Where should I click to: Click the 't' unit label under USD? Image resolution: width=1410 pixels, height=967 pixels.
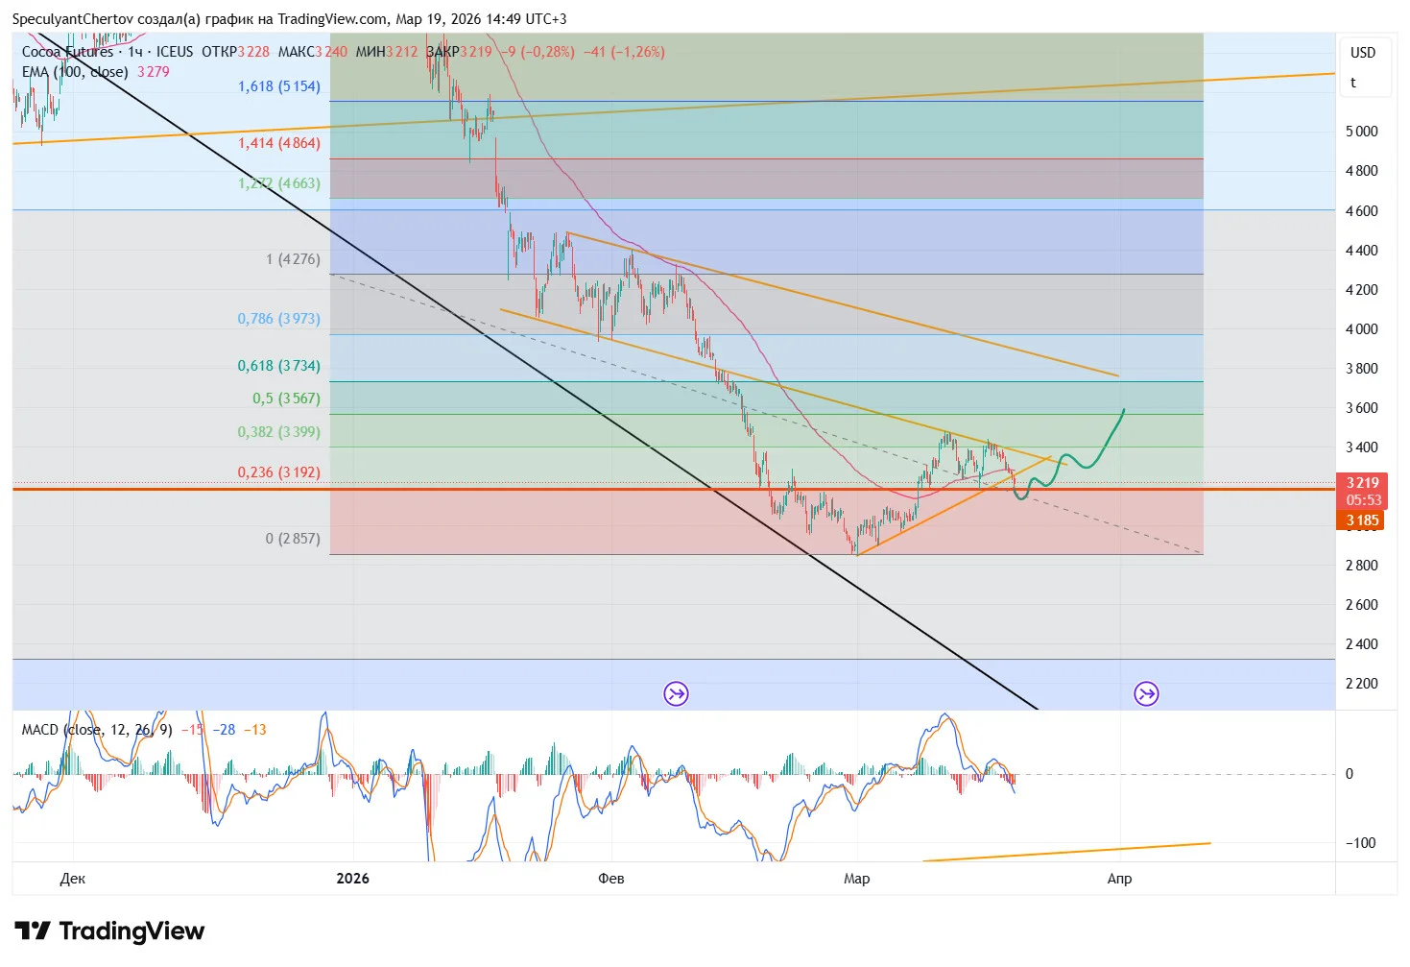1353,83
